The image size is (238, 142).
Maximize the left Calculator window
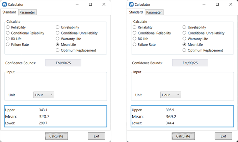pos(90,4)
